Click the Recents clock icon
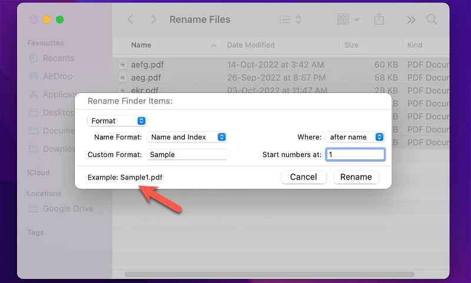This screenshot has height=283, width=471. point(34,58)
